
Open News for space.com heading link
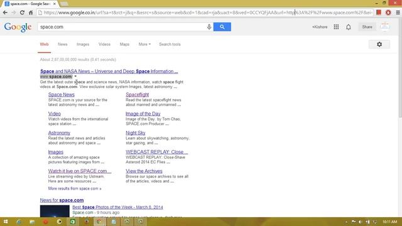click(x=62, y=200)
